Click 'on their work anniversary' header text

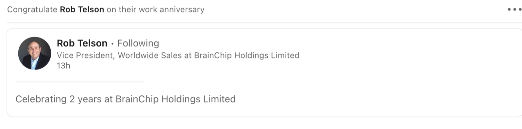coord(156,9)
